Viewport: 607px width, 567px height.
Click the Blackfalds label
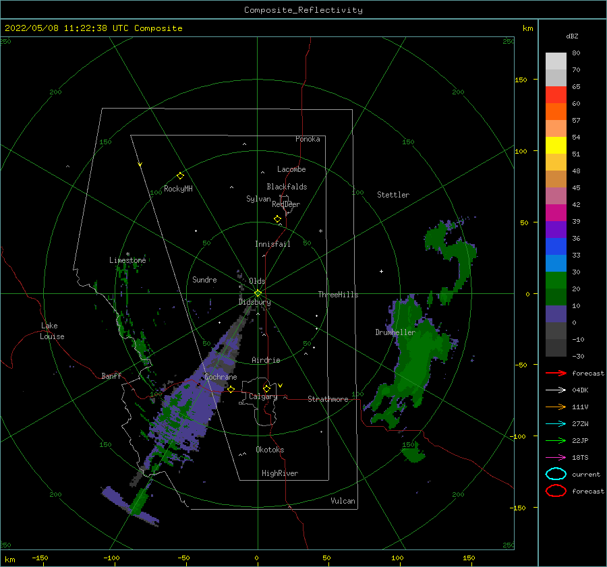click(287, 187)
